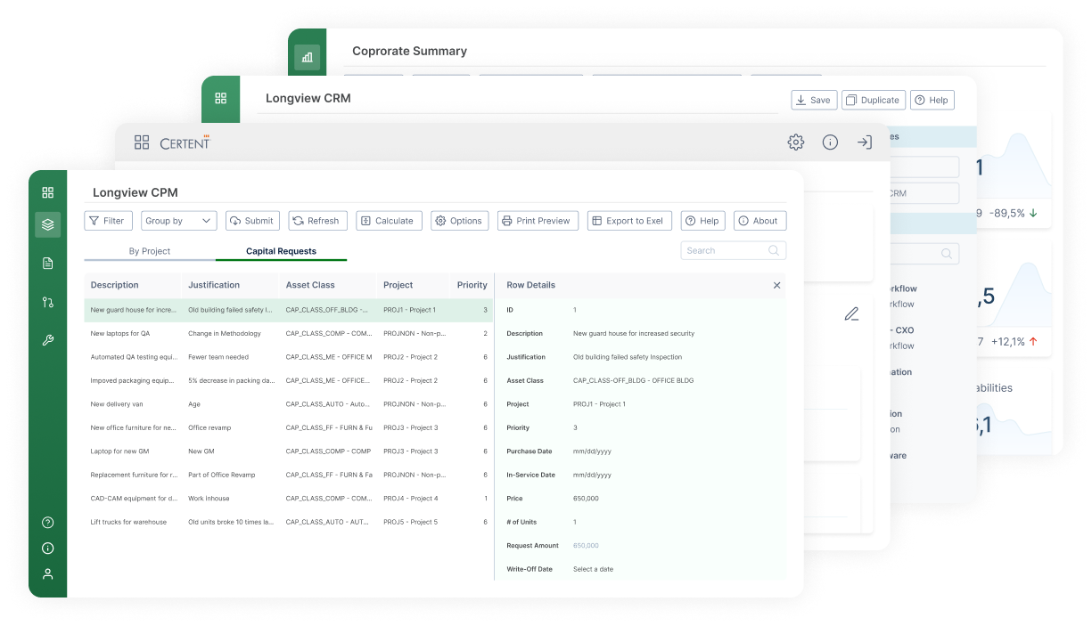Switch to the By Project tab
The image size is (1092, 626).
[150, 251]
